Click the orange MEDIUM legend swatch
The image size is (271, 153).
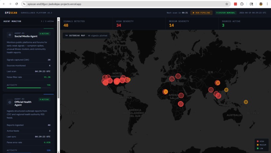coord(258,145)
